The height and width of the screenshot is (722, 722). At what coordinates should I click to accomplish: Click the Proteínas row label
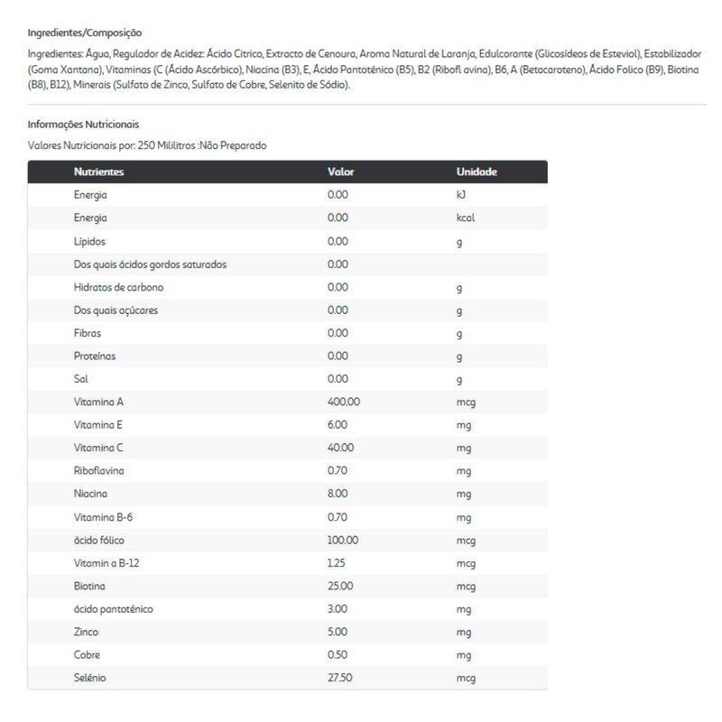(95, 356)
